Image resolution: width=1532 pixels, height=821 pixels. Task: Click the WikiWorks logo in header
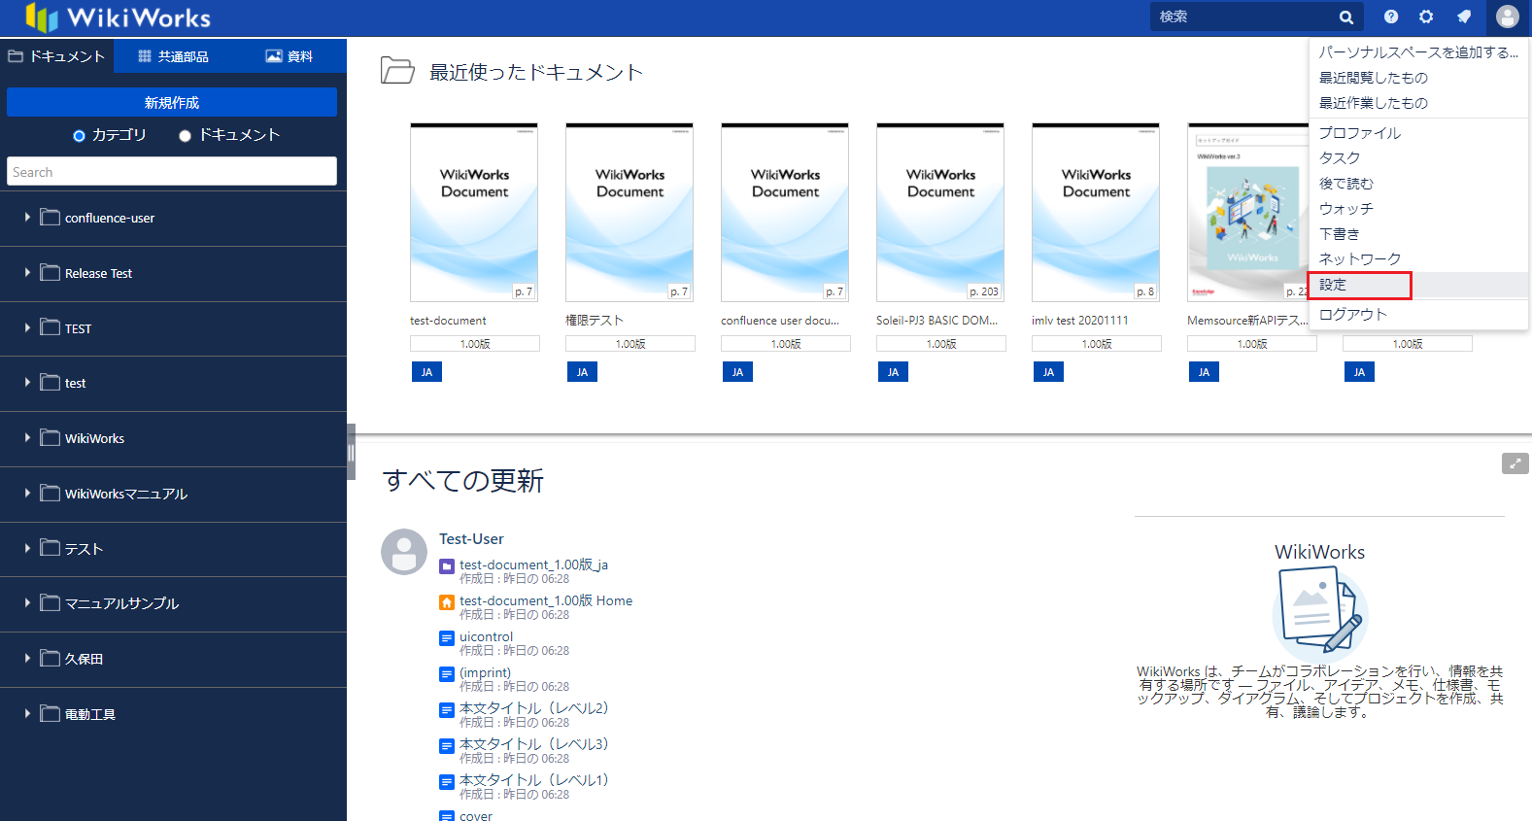(118, 17)
